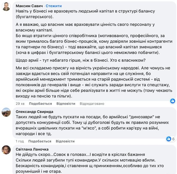The height and width of the screenshot is (174, 177).
Task: Follow Максим Савич via the Стежити link
Action: pos(54,6)
